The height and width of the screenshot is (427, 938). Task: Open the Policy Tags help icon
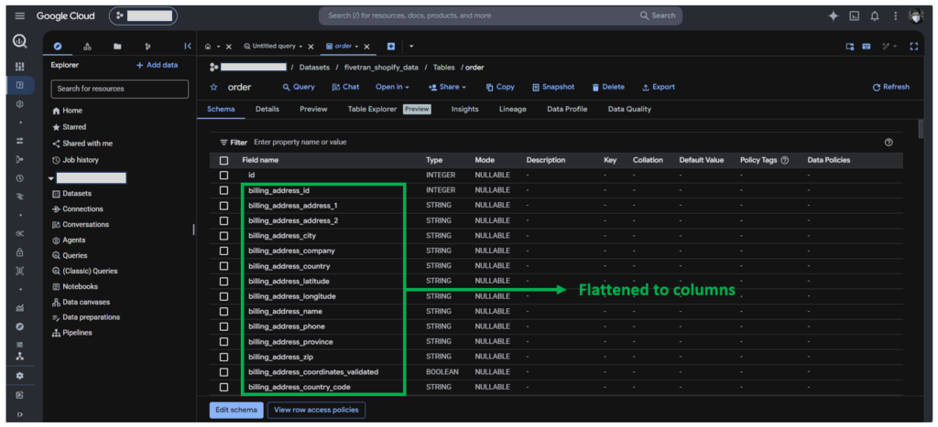click(785, 160)
